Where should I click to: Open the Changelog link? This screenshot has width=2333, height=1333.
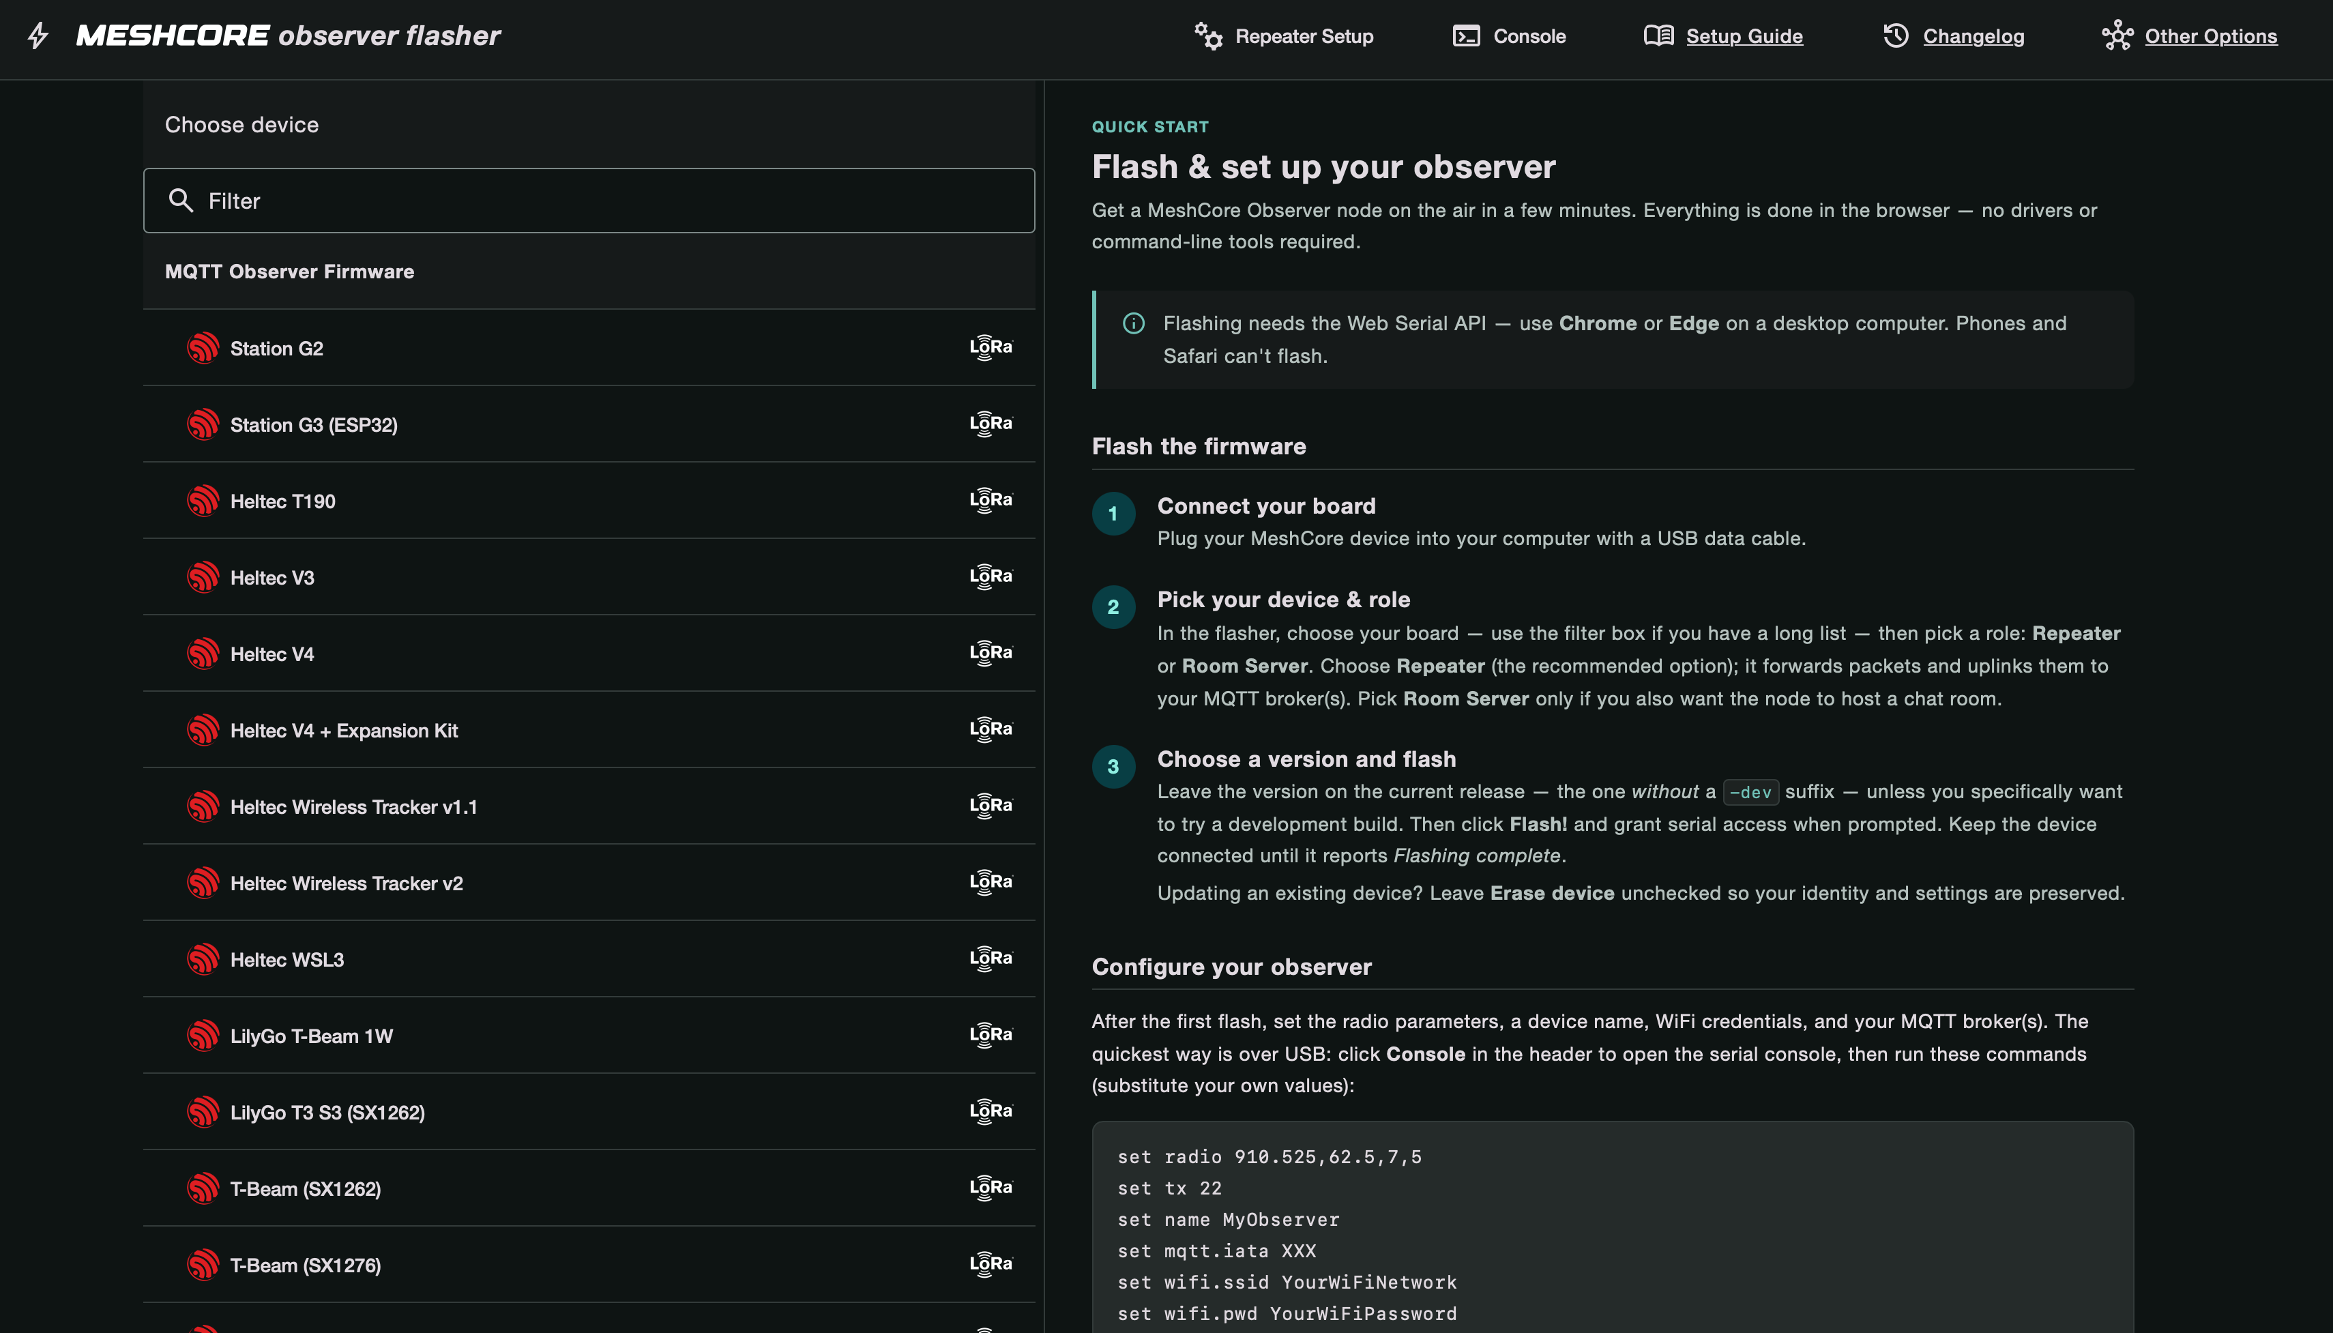coord(1973,35)
